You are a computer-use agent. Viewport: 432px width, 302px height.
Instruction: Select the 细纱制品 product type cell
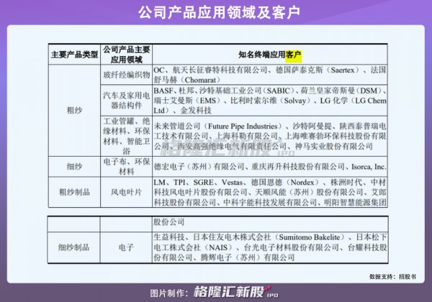click(73, 248)
